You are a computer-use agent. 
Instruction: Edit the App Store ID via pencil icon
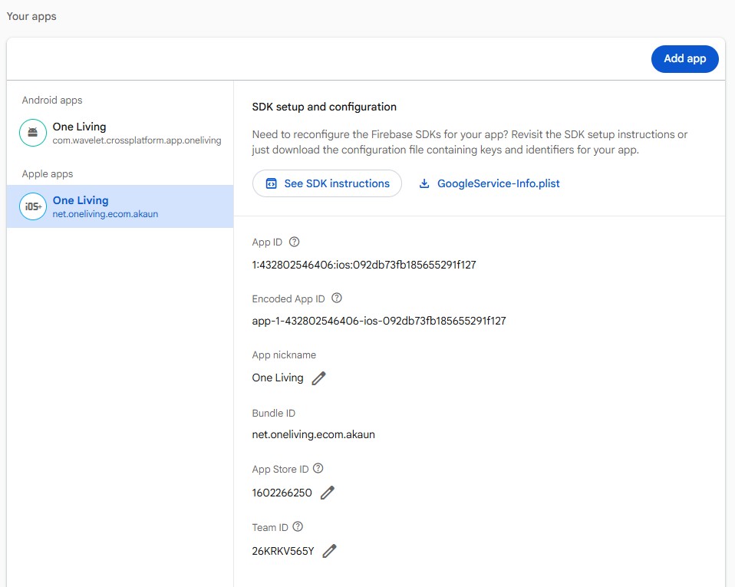[x=327, y=492]
